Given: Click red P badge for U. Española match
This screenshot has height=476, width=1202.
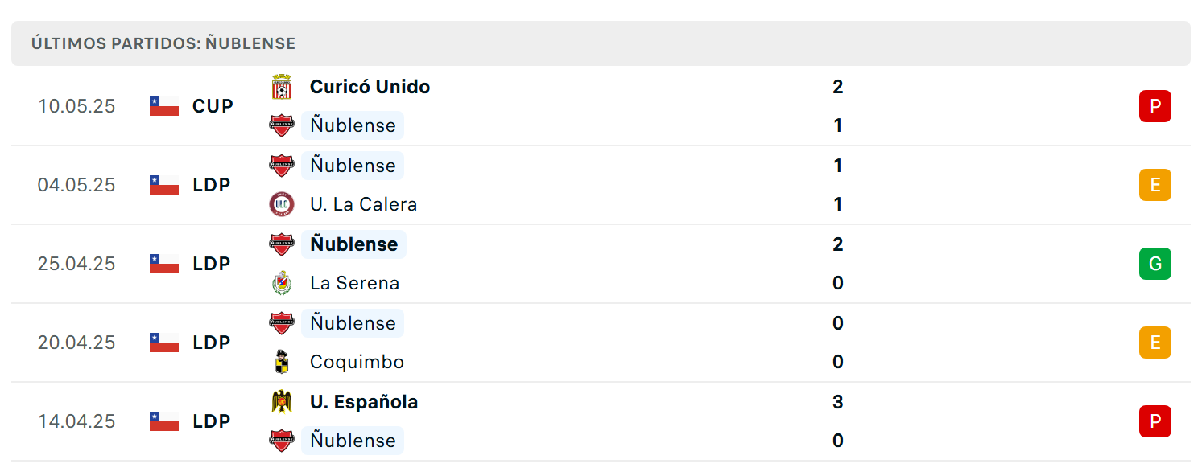Looking at the screenshot, I should pyautogui.click(x=1155, y=421).
